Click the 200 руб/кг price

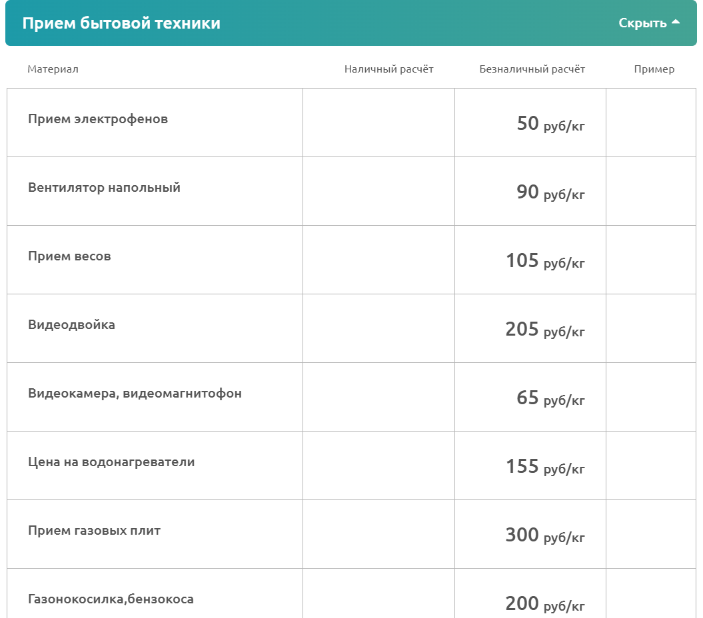(x=545, y=603)
